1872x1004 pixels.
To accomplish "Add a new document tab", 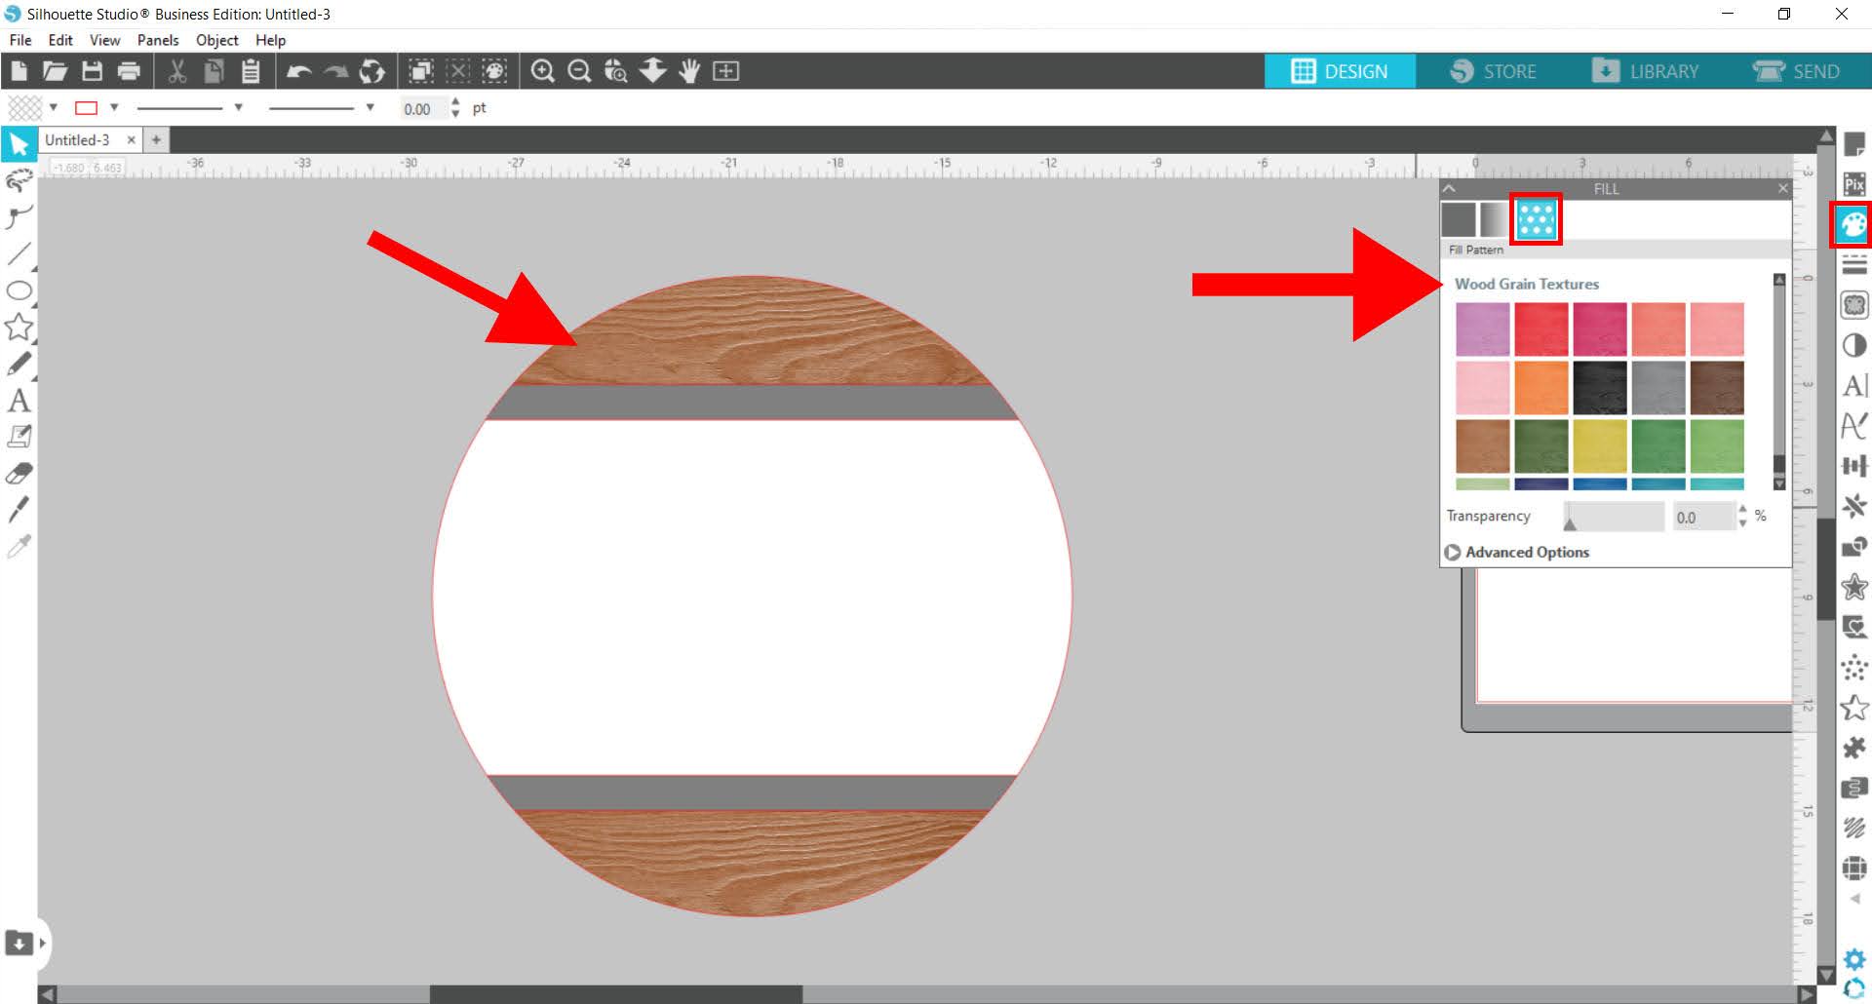I will (x=156, y=139).
